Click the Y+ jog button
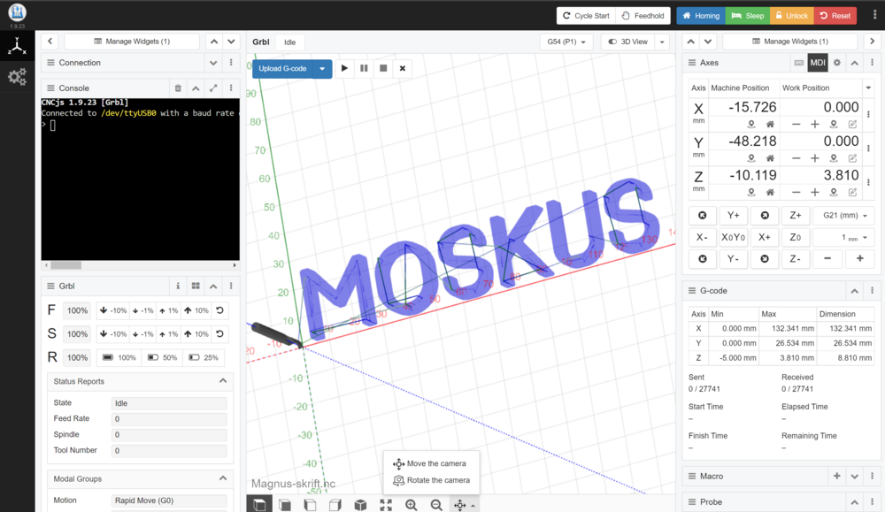The width and height of the screenshot is (885, 512). pyautogui.click(x=733, y=216)
